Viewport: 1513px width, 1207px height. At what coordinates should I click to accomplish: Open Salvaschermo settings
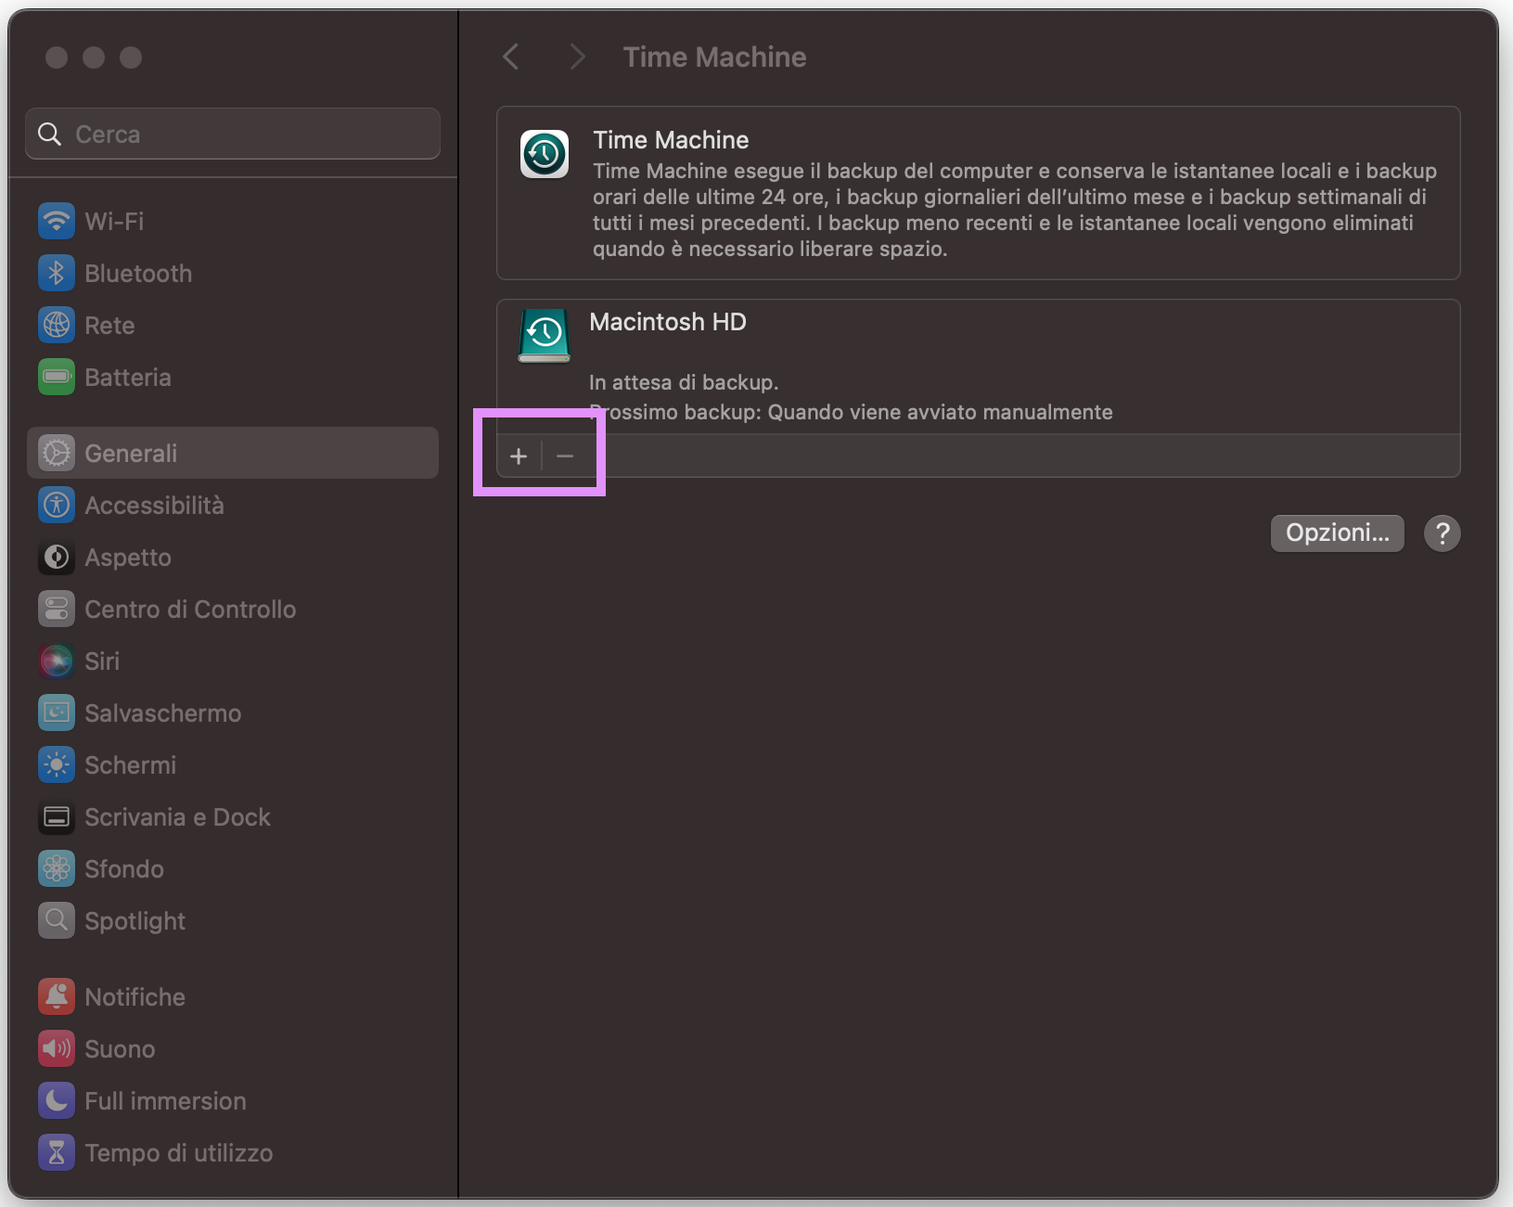162,713
